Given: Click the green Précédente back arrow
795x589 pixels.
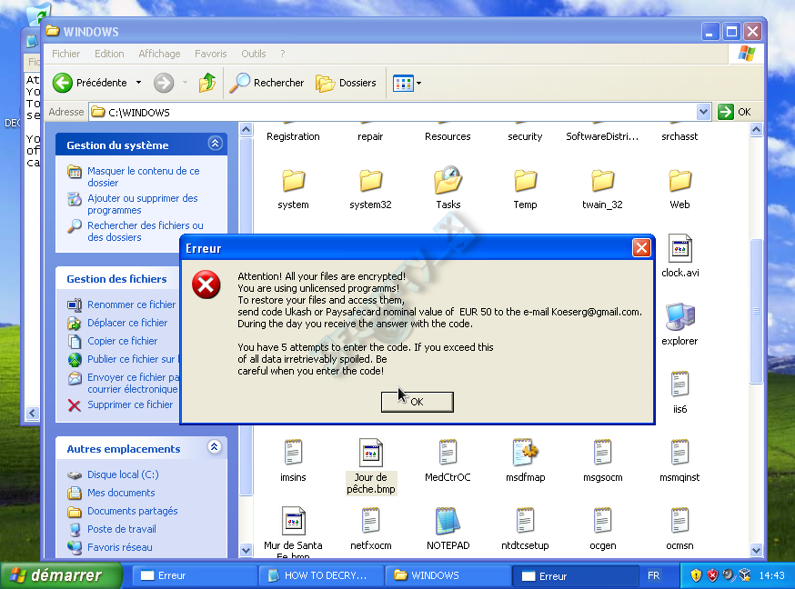Looking at the screenshot, I should [x=63, y=83].
